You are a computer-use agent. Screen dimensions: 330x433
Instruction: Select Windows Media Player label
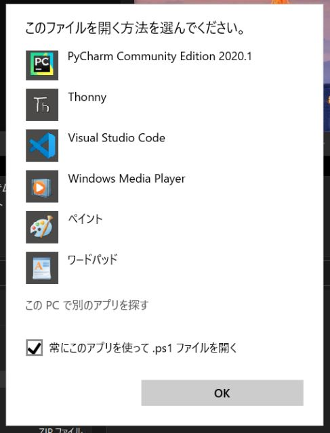tap(127, 179)
